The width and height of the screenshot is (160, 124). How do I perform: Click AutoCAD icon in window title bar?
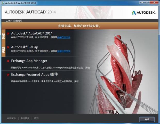pos(3,3)
